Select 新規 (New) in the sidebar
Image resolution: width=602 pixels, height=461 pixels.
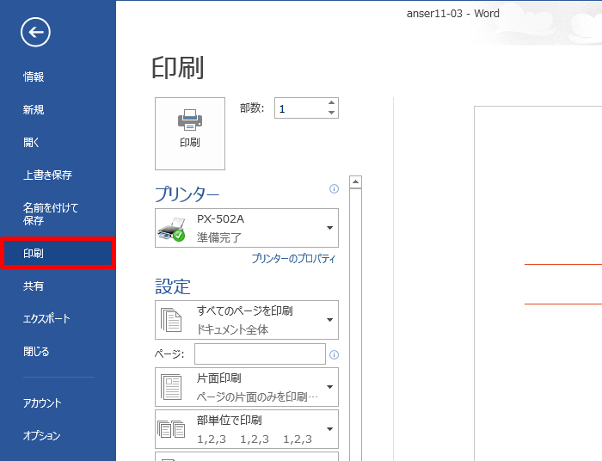[34, 110]
